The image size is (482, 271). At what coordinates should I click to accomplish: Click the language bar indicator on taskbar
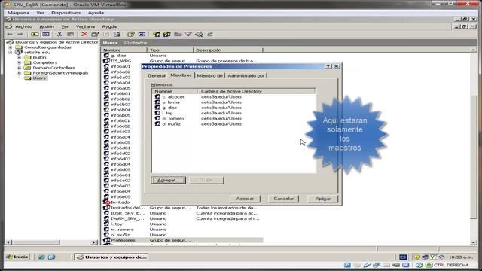tap(403, 257)
